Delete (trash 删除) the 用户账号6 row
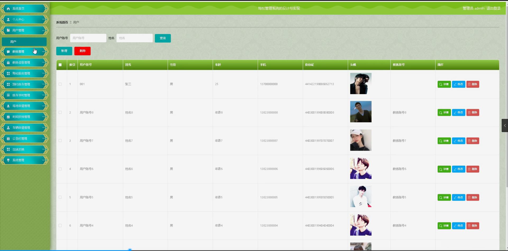Screen dimensions: 508x251 pyautogui.click(x=473, y=169)
